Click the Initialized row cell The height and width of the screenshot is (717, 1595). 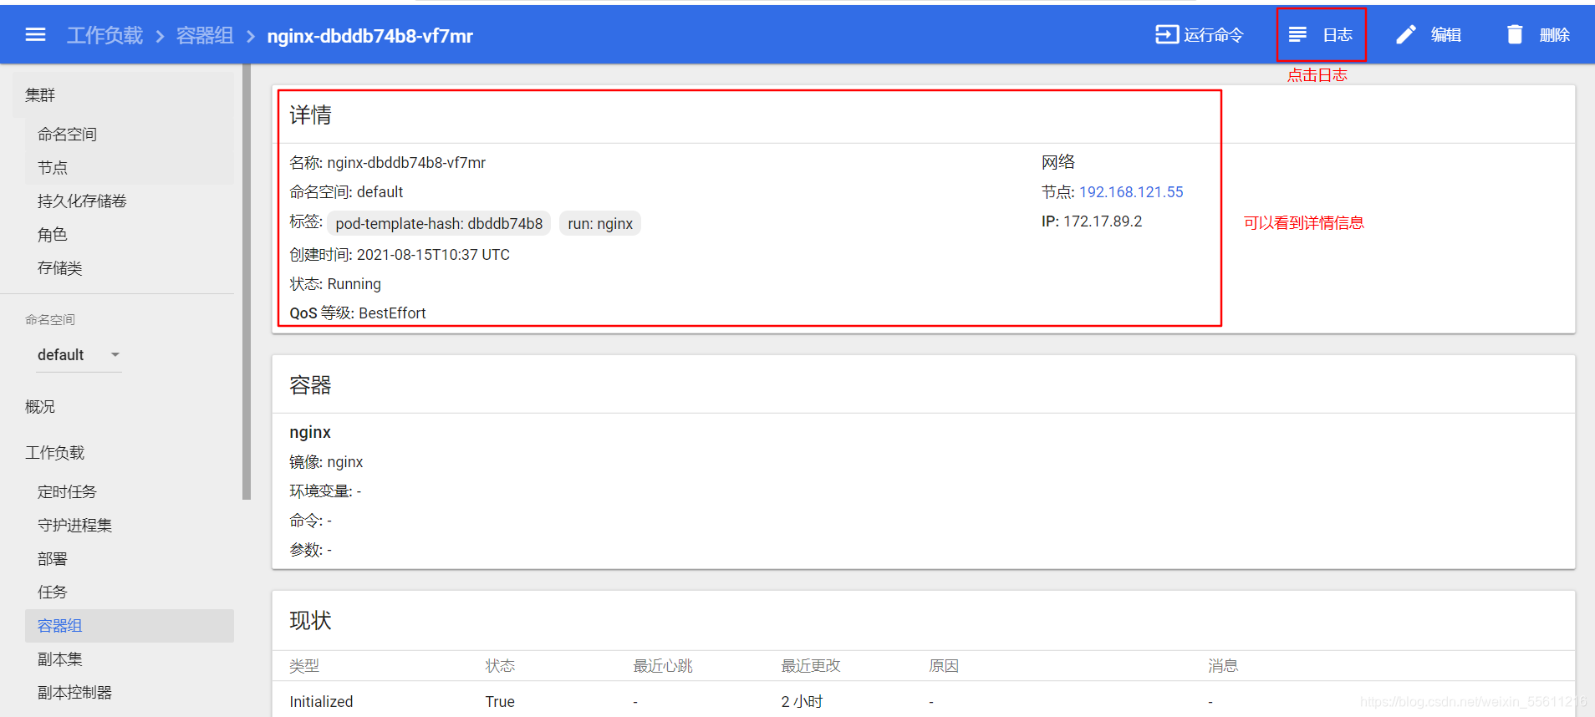click(321, 702)
